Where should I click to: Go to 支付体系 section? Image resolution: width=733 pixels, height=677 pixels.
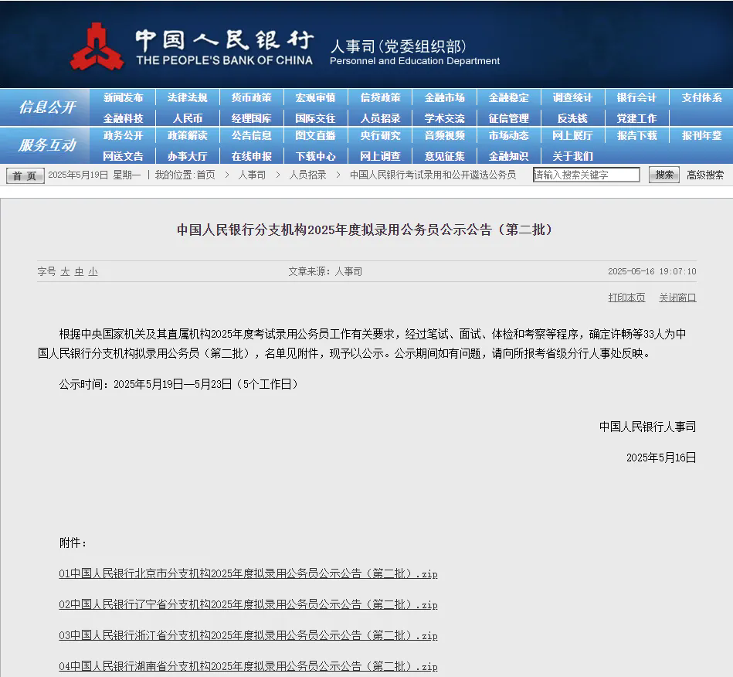click(x=701, y=98)
